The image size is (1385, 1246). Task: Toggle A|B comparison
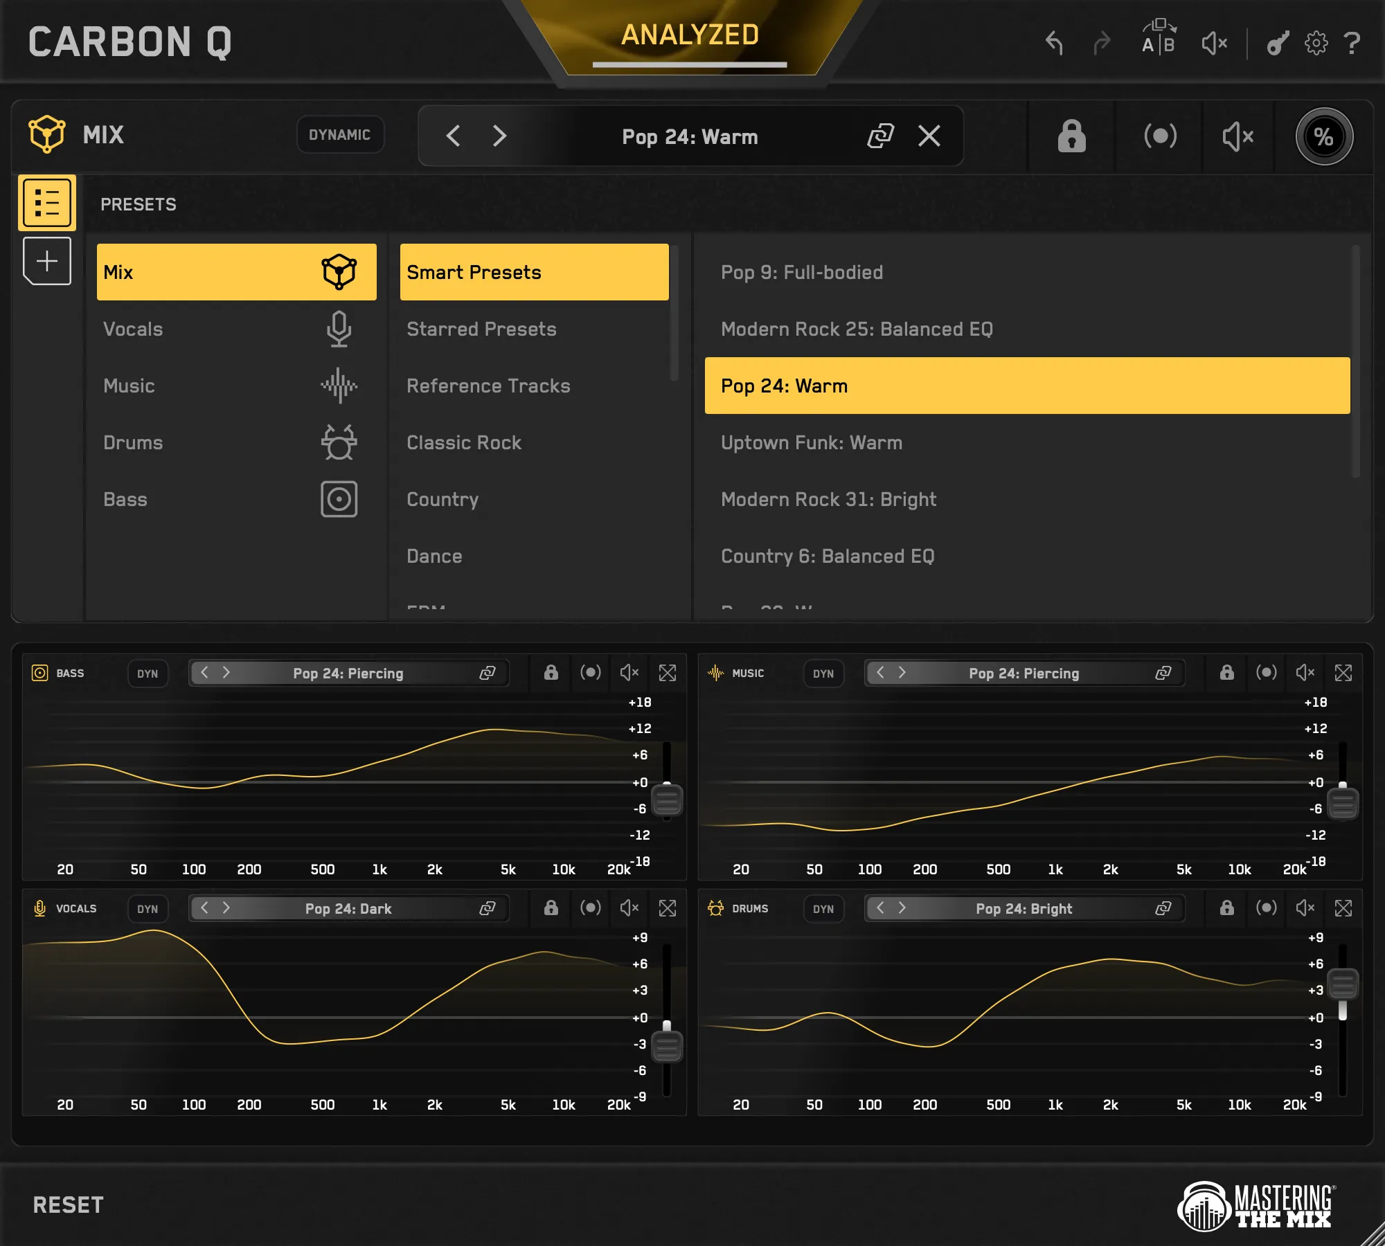(x=1159, y=37)
